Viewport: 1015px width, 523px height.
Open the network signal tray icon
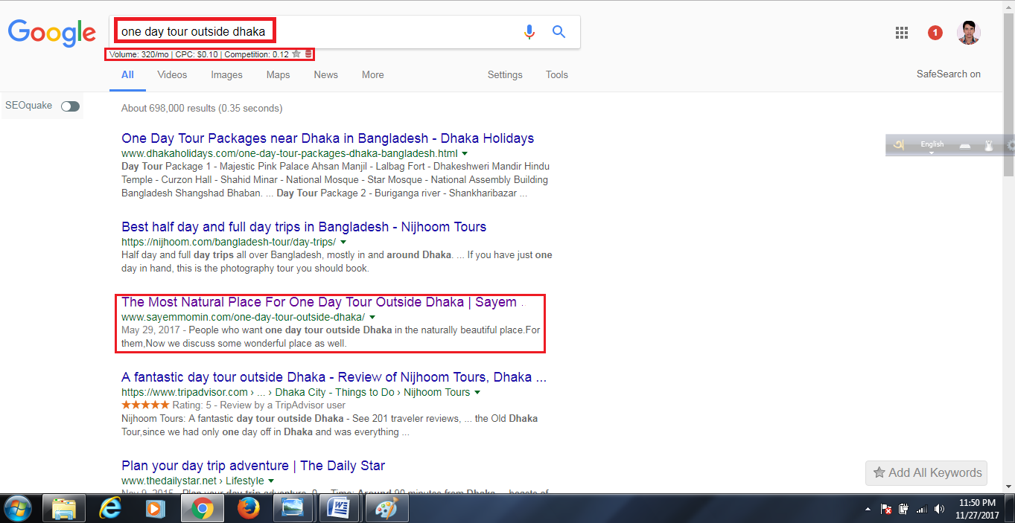[921, 510]
